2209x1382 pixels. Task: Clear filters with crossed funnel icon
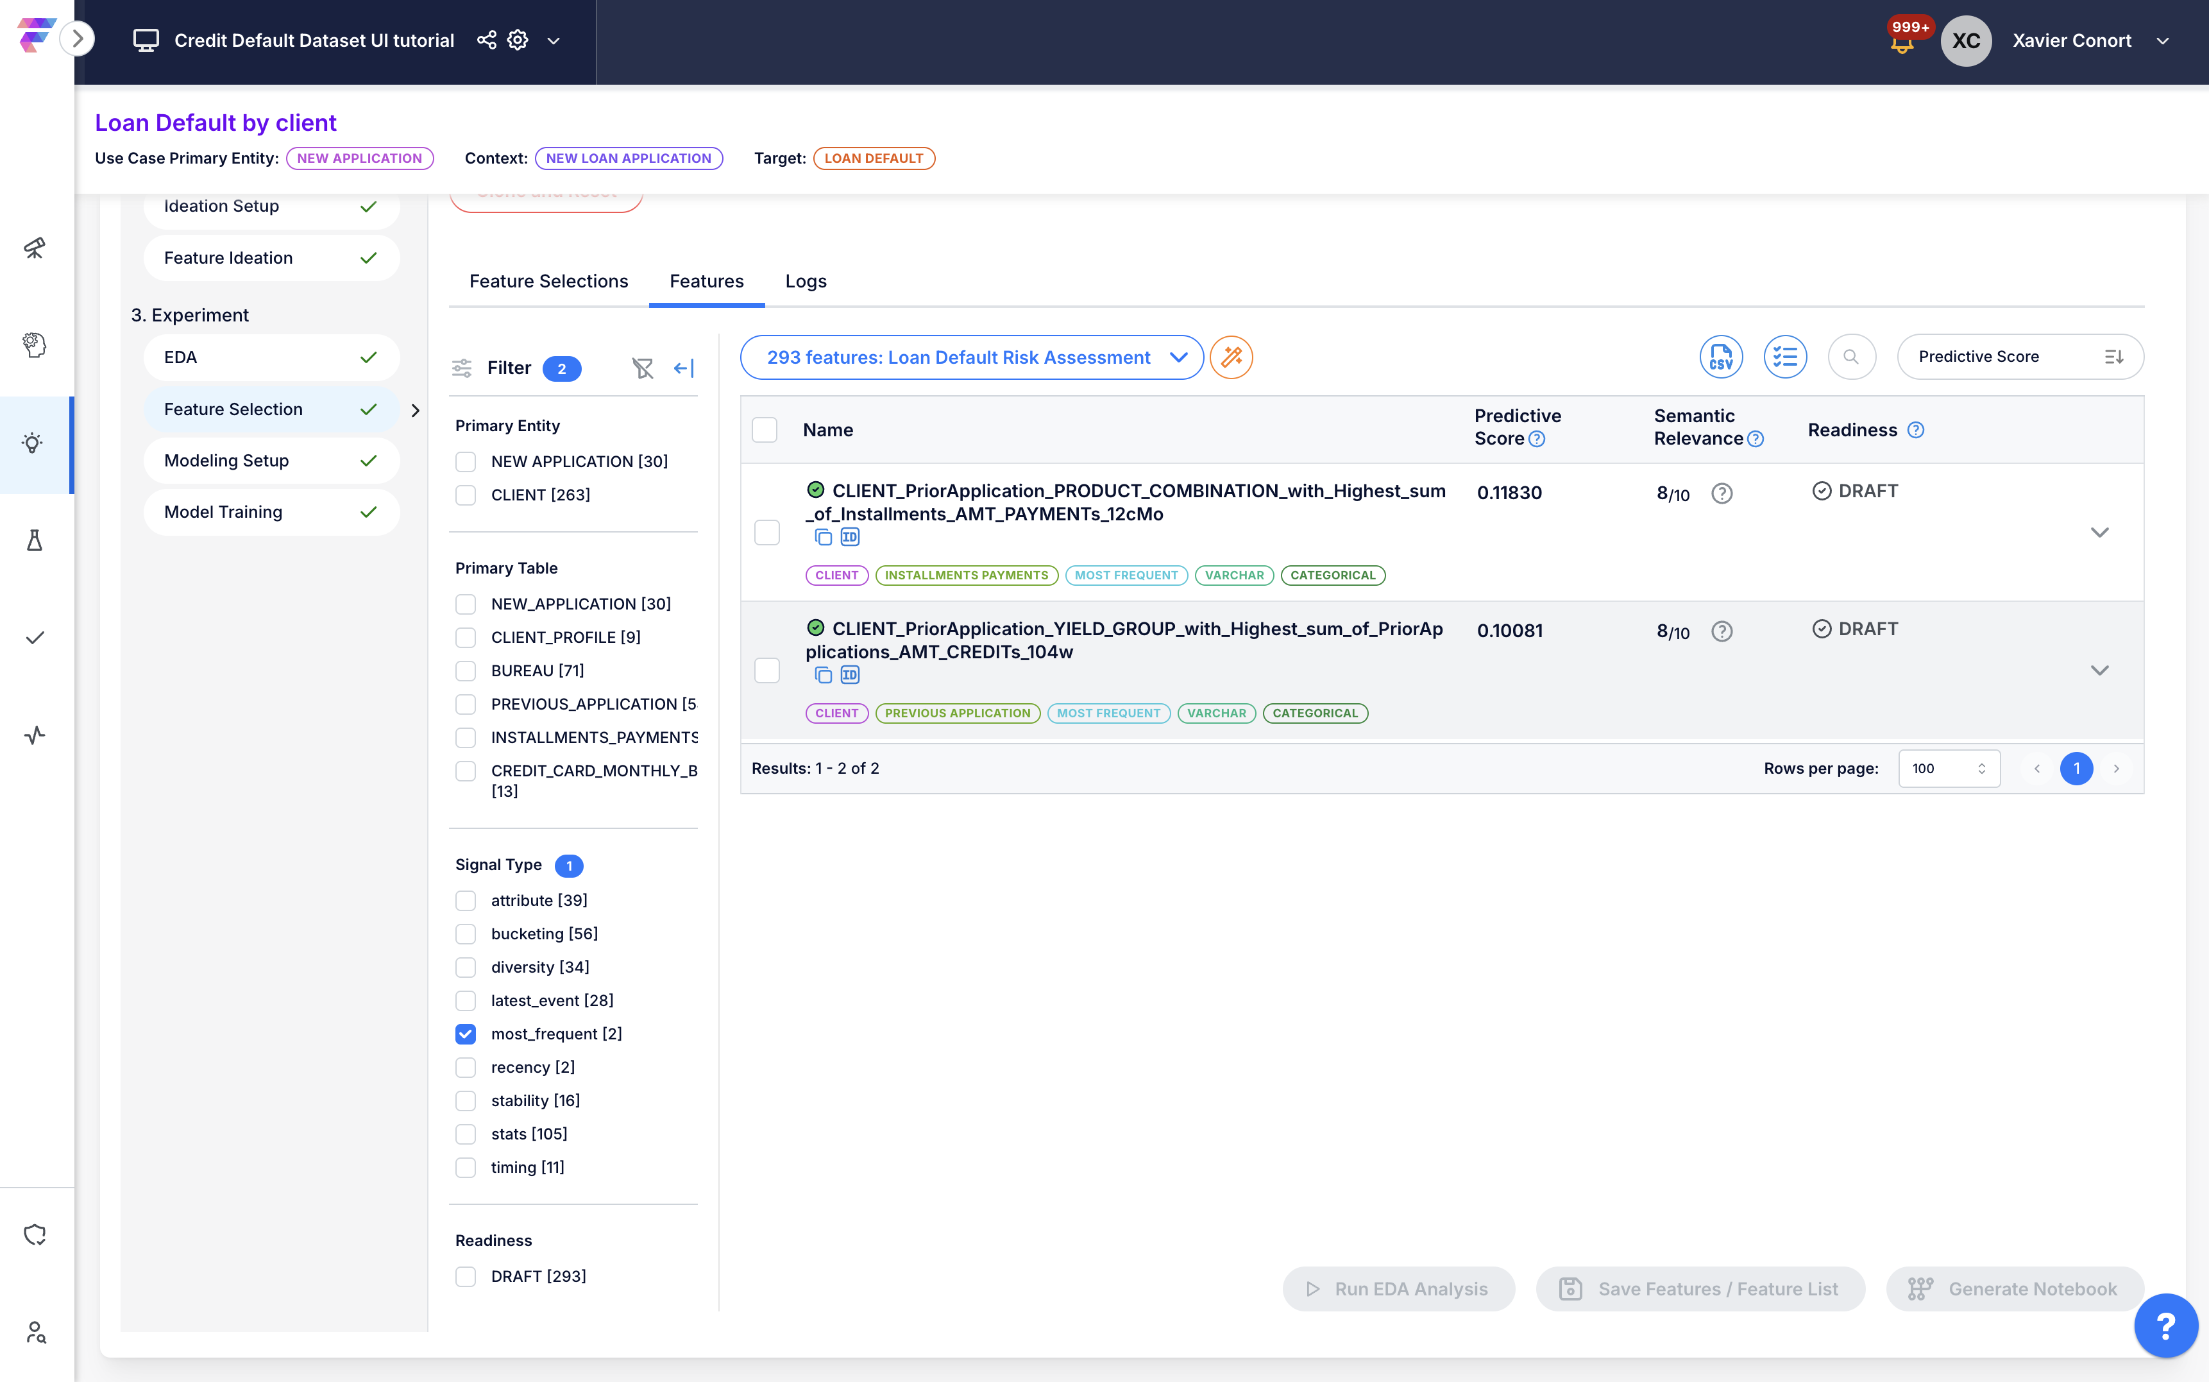642,368
